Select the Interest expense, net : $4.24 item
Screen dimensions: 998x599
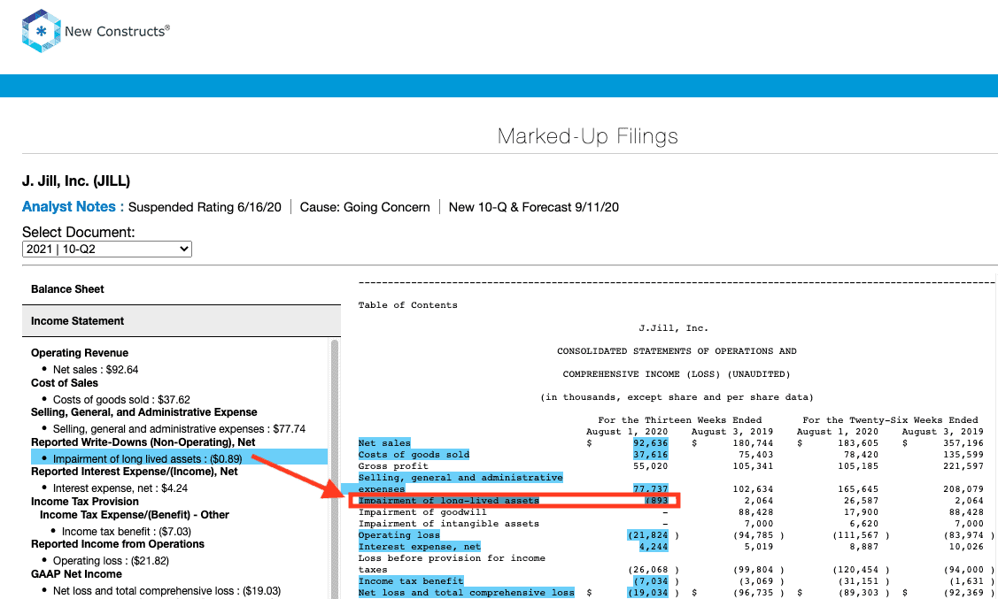(x=120, y=488)
